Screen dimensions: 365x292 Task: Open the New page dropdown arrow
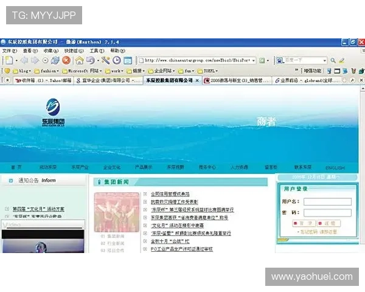(x=16, y=61)
